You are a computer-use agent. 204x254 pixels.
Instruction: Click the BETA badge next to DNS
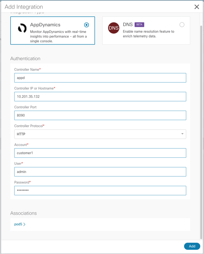tap(139, 25)
